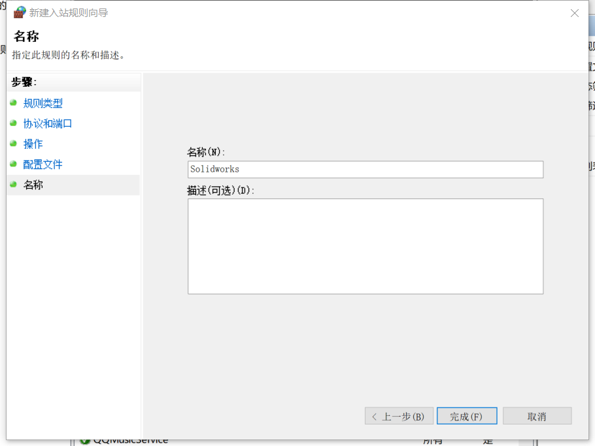Click the green bullet beside 规则类型
The height and width of the screenshot is (446, 595).
coord(13,103)
